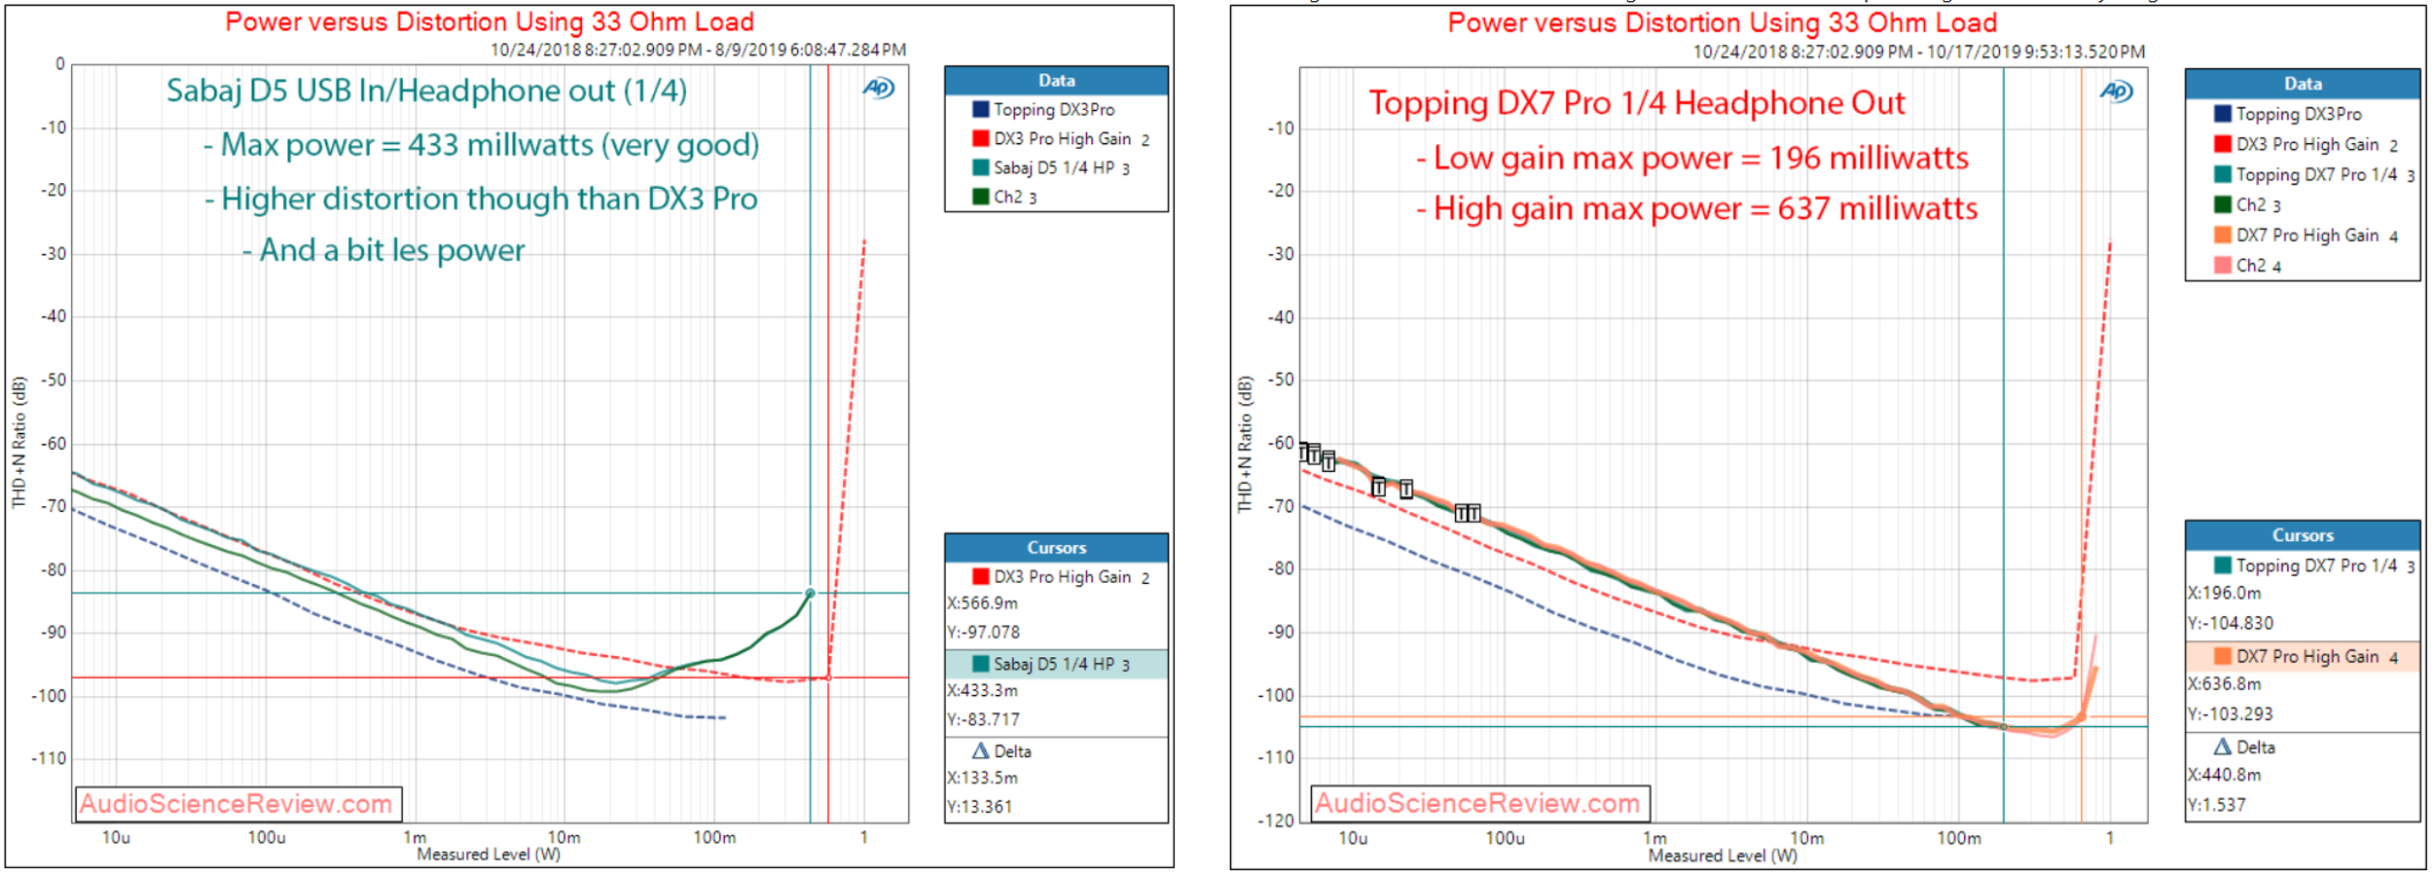Select orange DX7 Pro High Gain legend swatch
The width and height of the screenshot is (2434, 876).
tap(2222, 235)
